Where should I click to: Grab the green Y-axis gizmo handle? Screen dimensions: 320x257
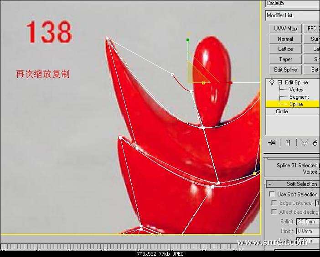click(188, 40)
